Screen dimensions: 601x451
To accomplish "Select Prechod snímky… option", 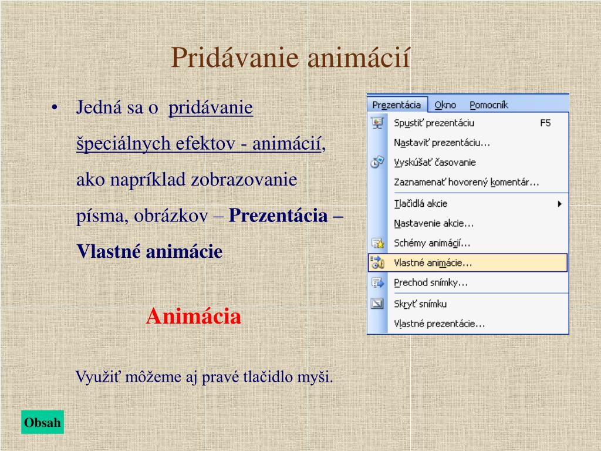I will coord(468,282).
